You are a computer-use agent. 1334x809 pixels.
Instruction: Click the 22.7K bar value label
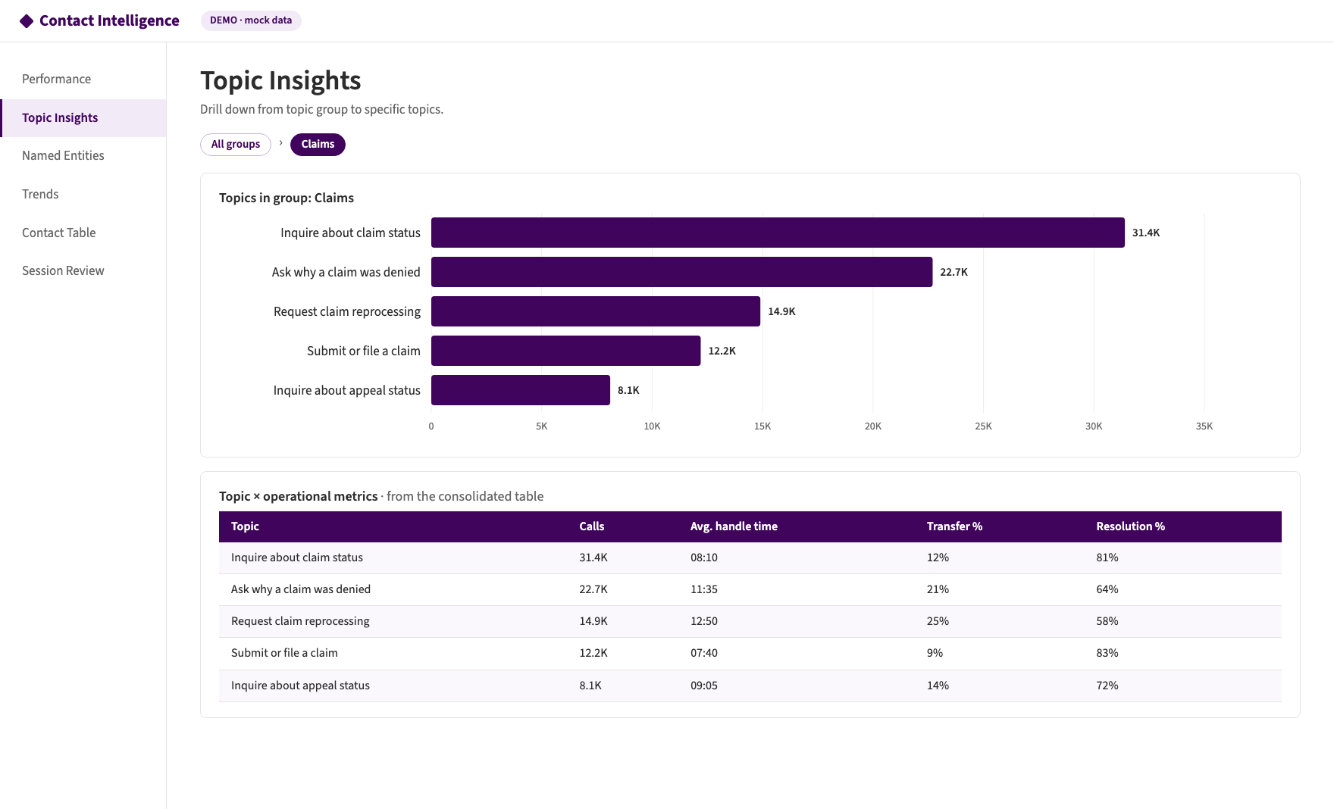(954, 272)
